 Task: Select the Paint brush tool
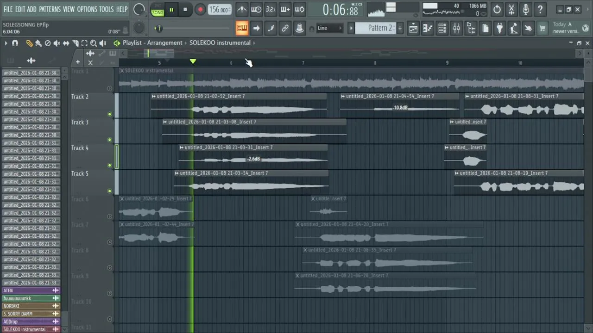[x=38, y=43]
